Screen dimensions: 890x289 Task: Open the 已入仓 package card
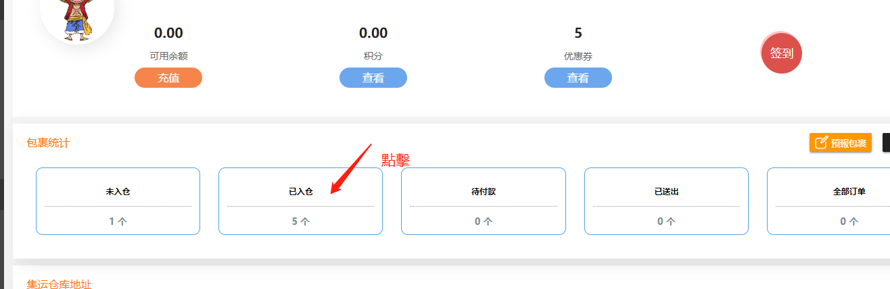click(x=300, y=201)
